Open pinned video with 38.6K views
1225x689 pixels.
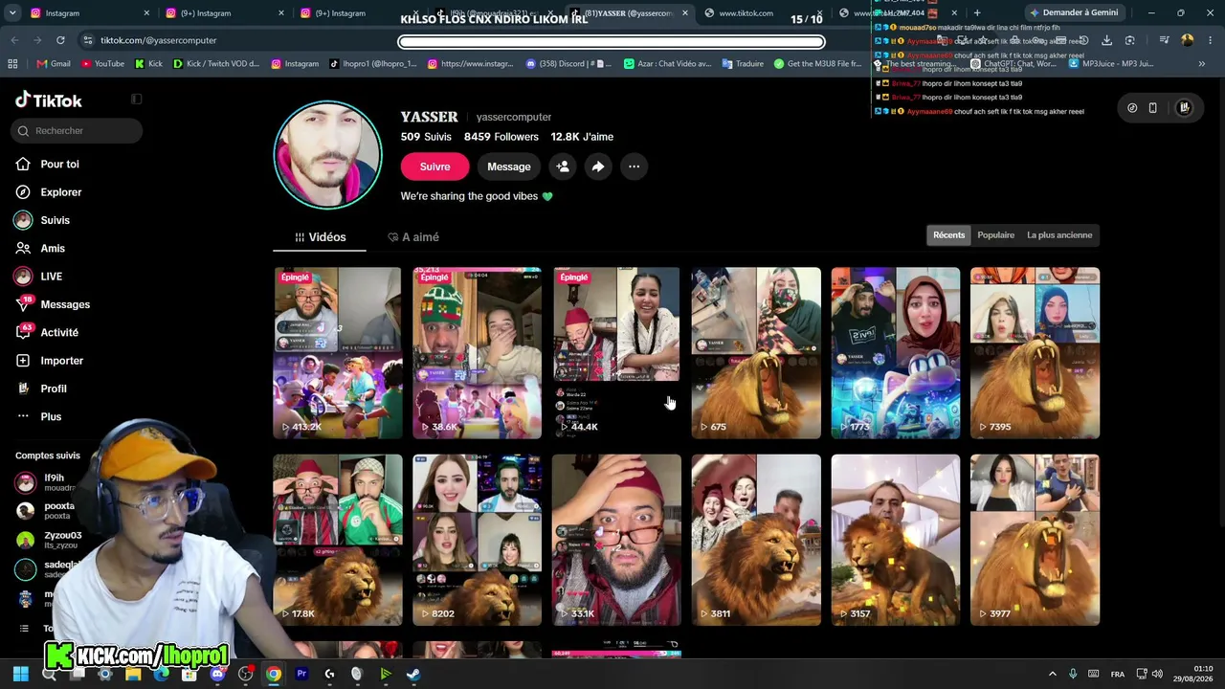point(477,353)
